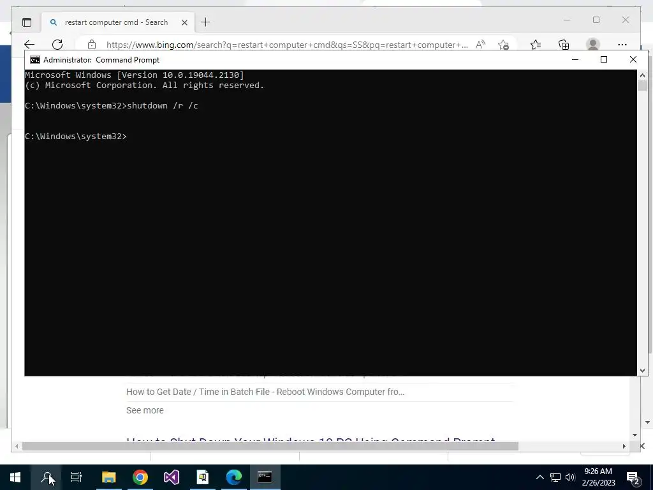This screenshot has height=490, width=653.
Task: Minimize the Command Prompt window
Action: pos(575,59)
